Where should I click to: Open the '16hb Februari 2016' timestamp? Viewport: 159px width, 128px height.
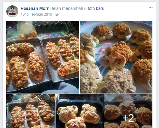coord(36,14)
